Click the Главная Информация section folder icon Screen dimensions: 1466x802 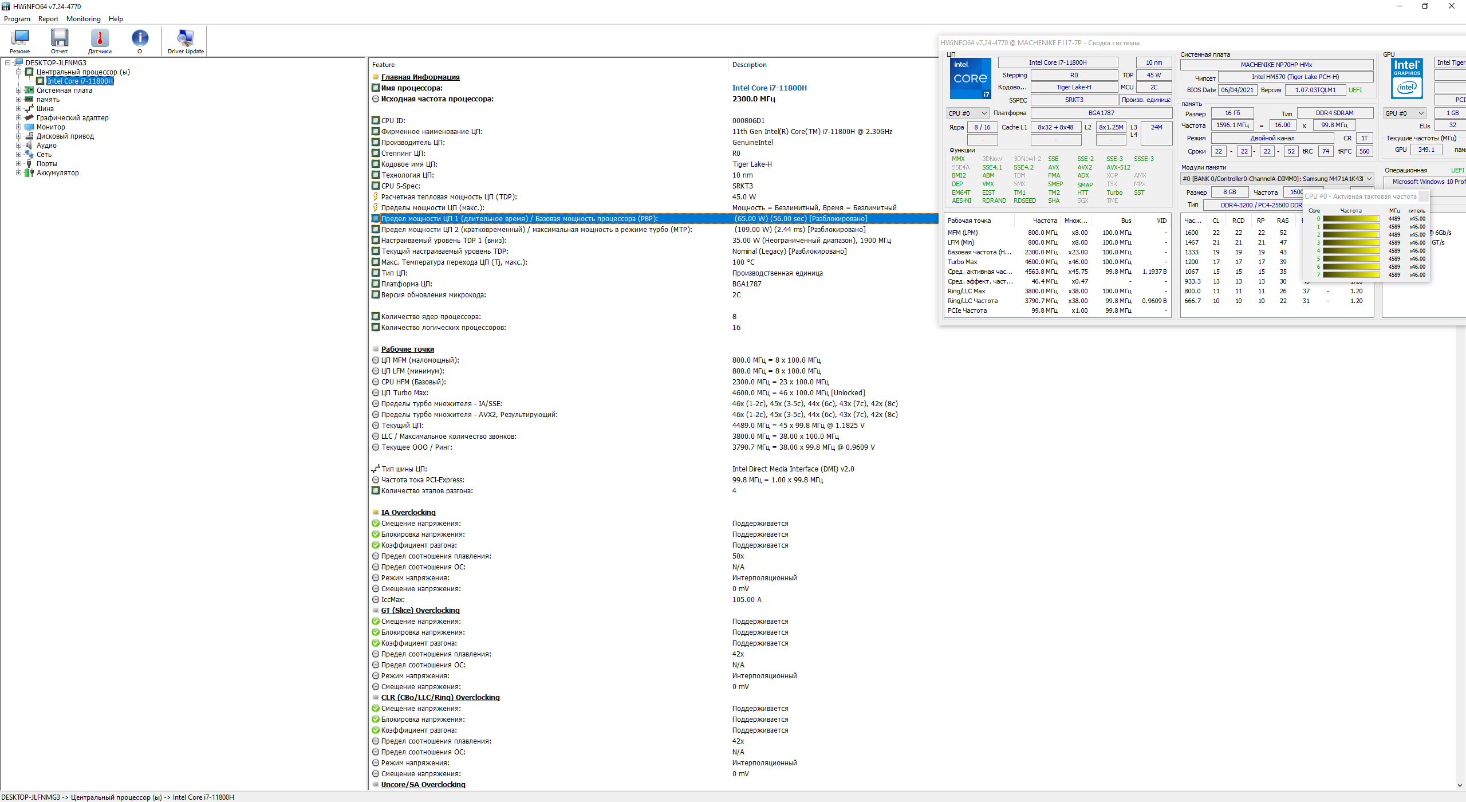click(x=376, y=77)
